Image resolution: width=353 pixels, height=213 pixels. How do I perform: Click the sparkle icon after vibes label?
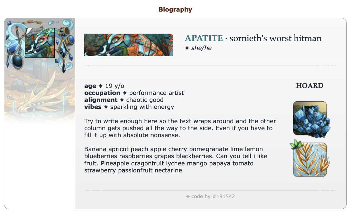106,107
